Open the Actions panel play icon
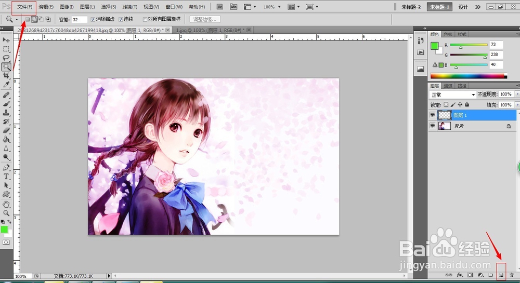This screenshot has width=520, height=283. tap(421, 52)
